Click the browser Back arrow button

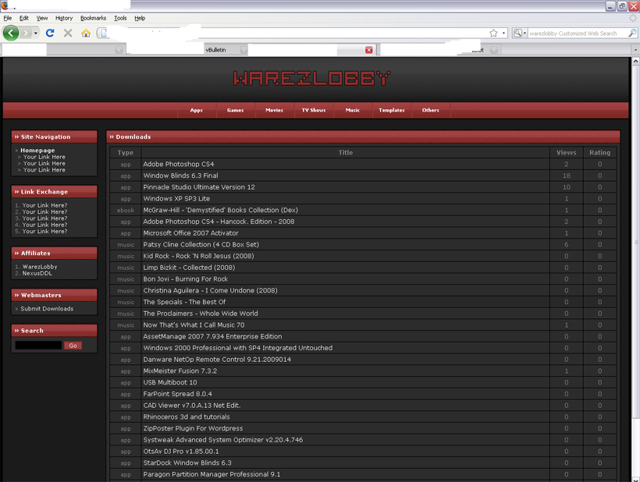[x=11, y=33]
